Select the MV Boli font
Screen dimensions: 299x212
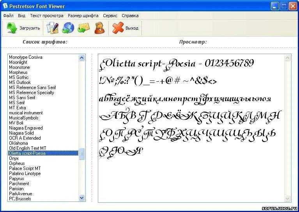pos(43,123)
